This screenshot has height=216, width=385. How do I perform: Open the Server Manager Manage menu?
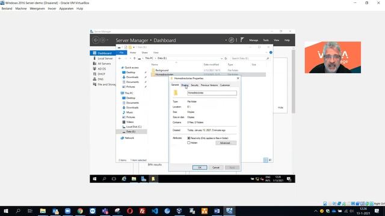pos(254,40)
